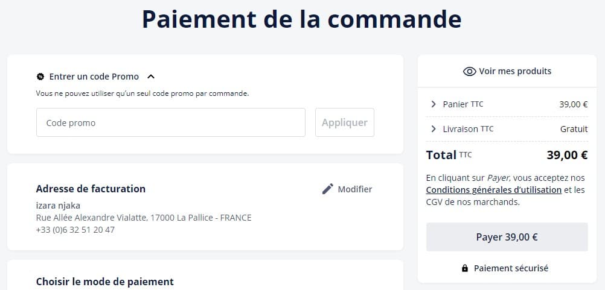Image resolution: width=605 pixels, height=290 pixels.
Task: Click the promo code badge icon
Action: [x=40, y=77]
